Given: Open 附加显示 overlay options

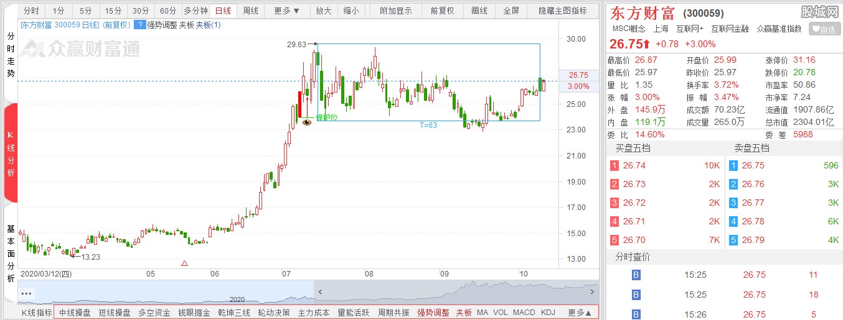Looking at the screenshot, I should click(395, 11).
